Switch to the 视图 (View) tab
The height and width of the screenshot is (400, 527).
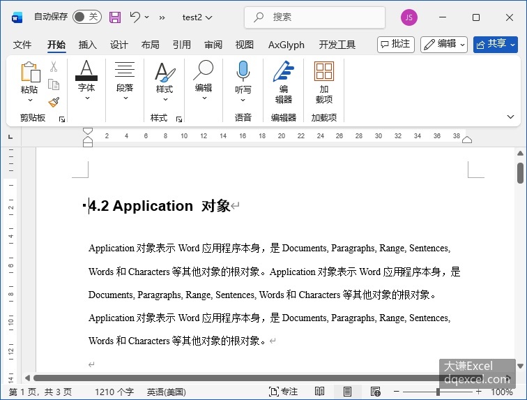coord(245,45)
